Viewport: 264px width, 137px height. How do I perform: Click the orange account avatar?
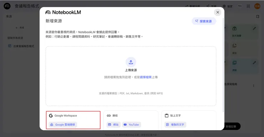257,6
